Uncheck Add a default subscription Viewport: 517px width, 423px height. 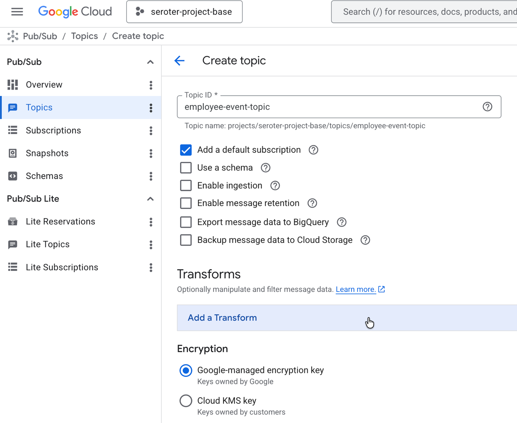pyautogui.click(x=186, y=150)
